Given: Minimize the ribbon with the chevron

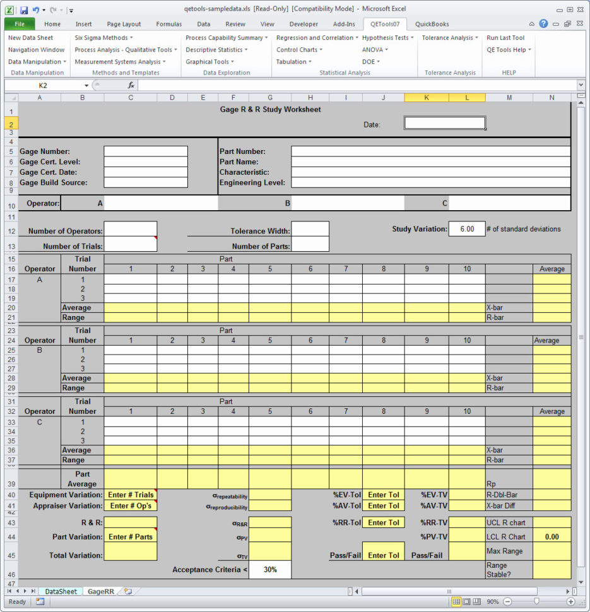Looking at the screenshot, I should tap(532, 23).
